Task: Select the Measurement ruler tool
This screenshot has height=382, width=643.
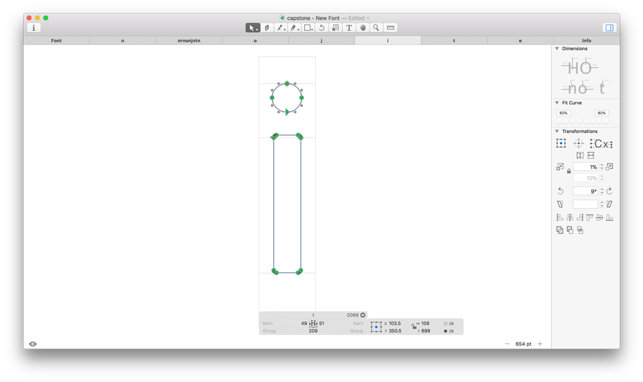Action: 390,28
